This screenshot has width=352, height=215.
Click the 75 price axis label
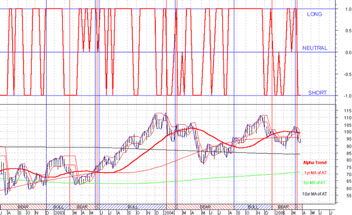click(x=349, y=167)
